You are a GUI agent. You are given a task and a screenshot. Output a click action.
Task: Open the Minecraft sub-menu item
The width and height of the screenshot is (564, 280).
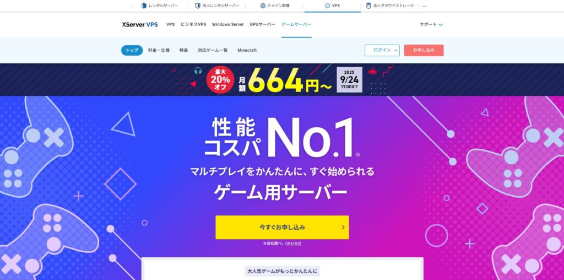pyautogui.click(x=247, y=50)
